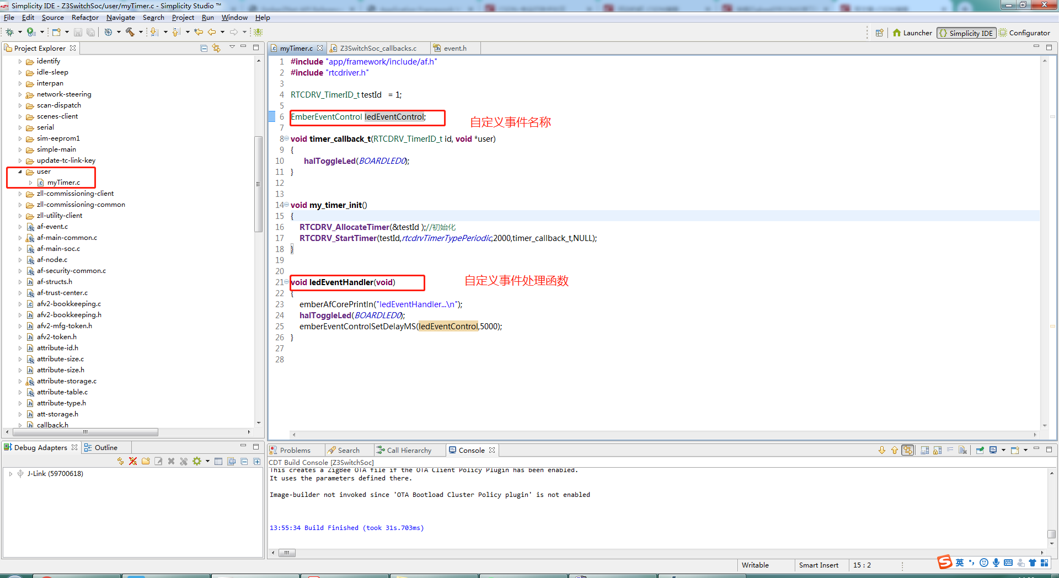This screenshot has height=578, width=1059.
Task: Collapse the ledEventHandler function fold marker
Action: tap(286, 282)
